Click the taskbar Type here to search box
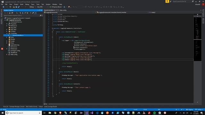 [x=23, y=113]
